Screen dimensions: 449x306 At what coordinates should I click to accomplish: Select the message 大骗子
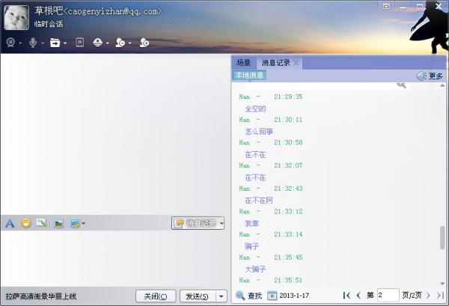(x=255, y=269)
